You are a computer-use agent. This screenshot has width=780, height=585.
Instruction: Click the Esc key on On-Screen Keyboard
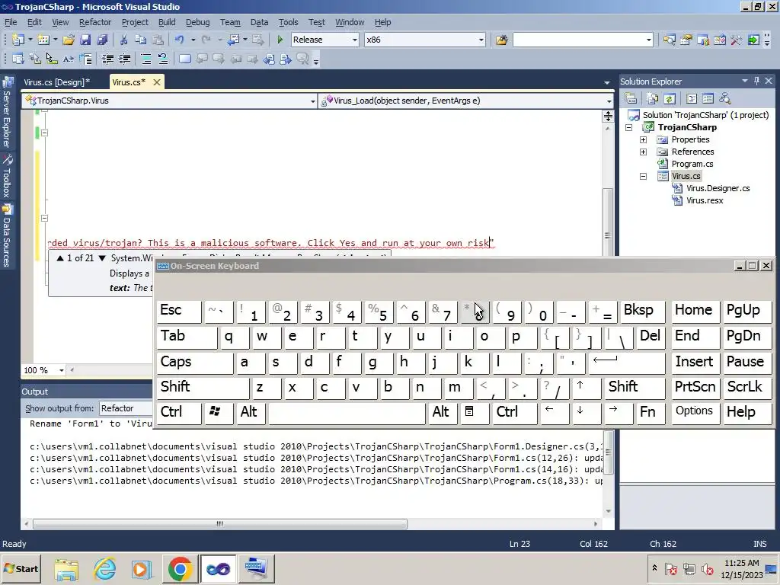click(178, 312)
